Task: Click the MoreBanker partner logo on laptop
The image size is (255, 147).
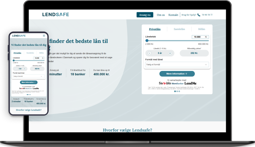Action: 177,84
